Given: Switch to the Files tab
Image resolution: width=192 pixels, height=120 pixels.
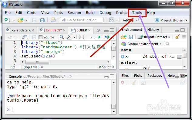Looking at the screenshot, I should coord(125,76).
